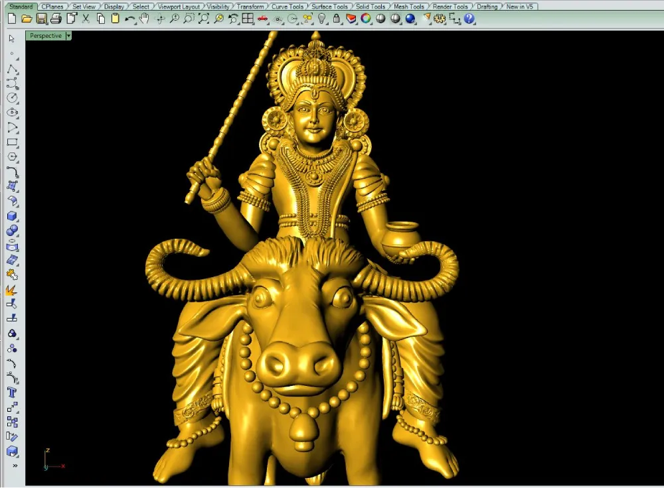Viewport: 664px width, 488px height.
Task: Switch to the Set View tab
Action: (84, 7)
